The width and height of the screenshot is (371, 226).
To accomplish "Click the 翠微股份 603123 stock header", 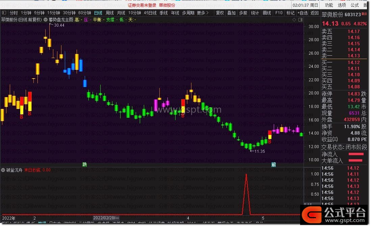I will 341,15.
